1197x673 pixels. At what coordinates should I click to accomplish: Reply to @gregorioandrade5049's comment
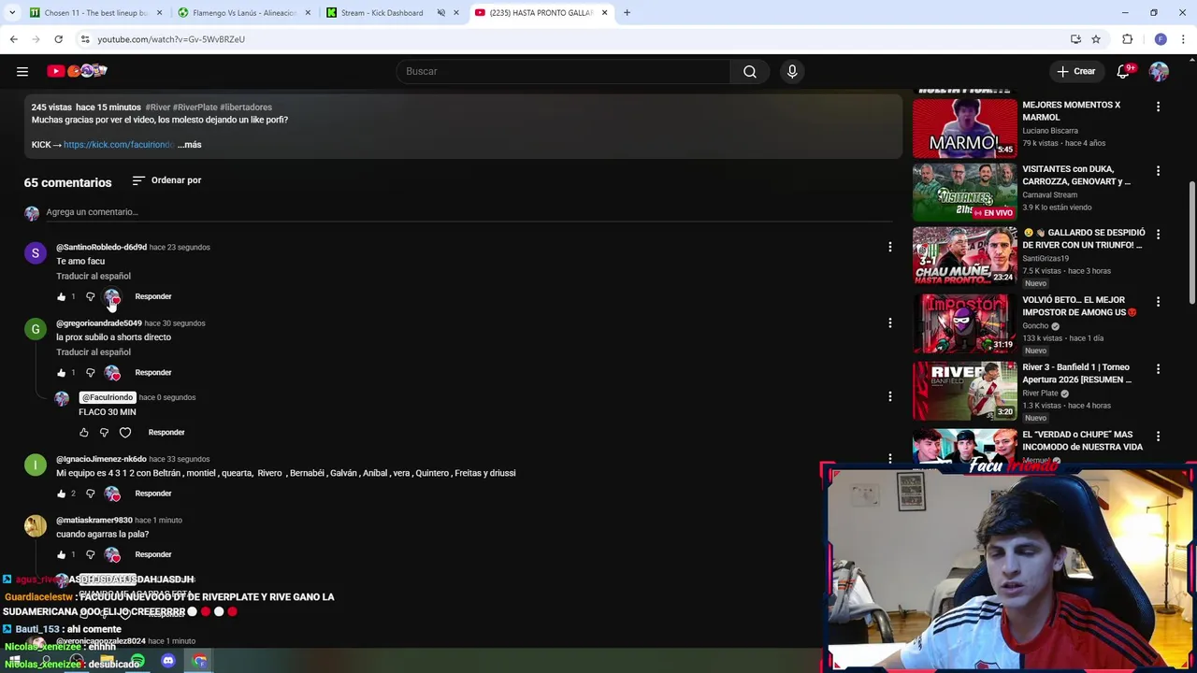pos(153,373)
